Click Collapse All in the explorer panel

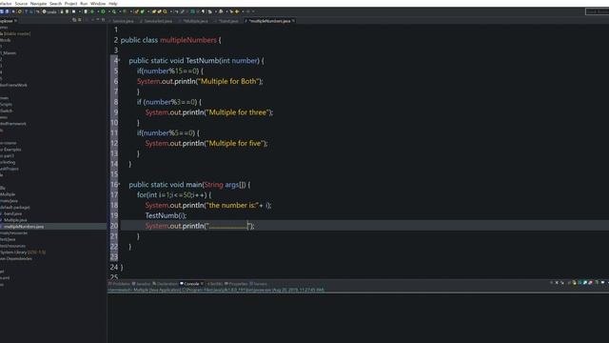74,20
